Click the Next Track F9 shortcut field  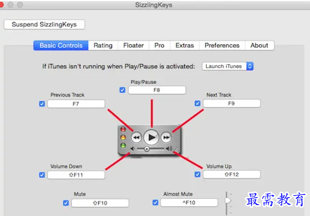click(x=231, y=103)
